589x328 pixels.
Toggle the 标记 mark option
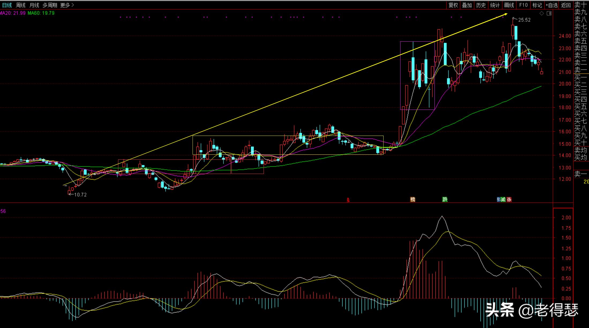pyautogui.click(x=537, y=5)
